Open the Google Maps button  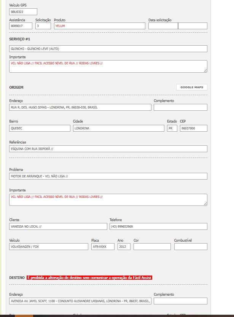coord(192,87)
